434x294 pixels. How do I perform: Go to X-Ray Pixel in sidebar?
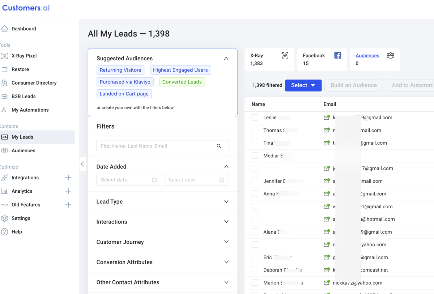click(24, 56)
